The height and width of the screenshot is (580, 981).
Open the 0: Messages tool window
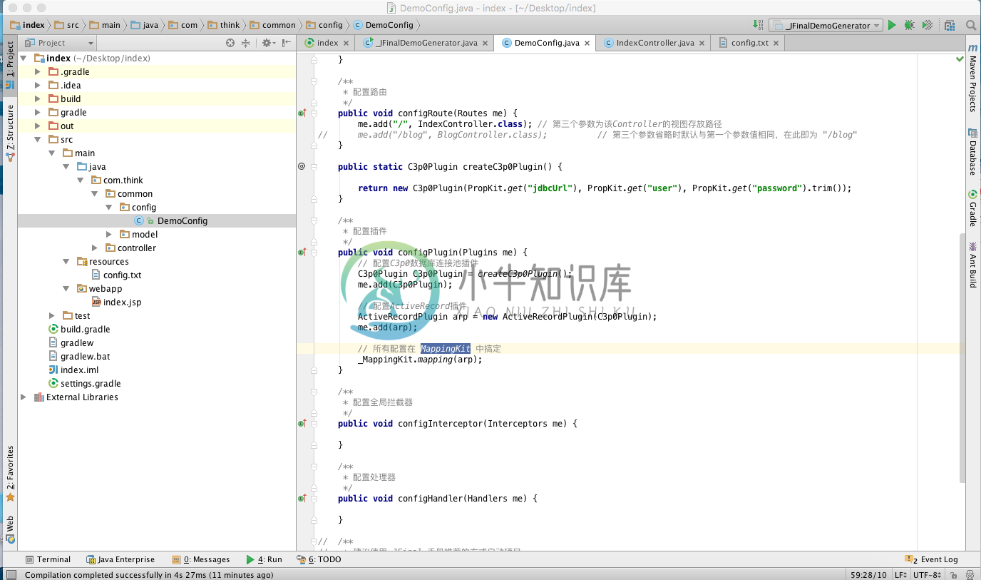click(201, 559)
